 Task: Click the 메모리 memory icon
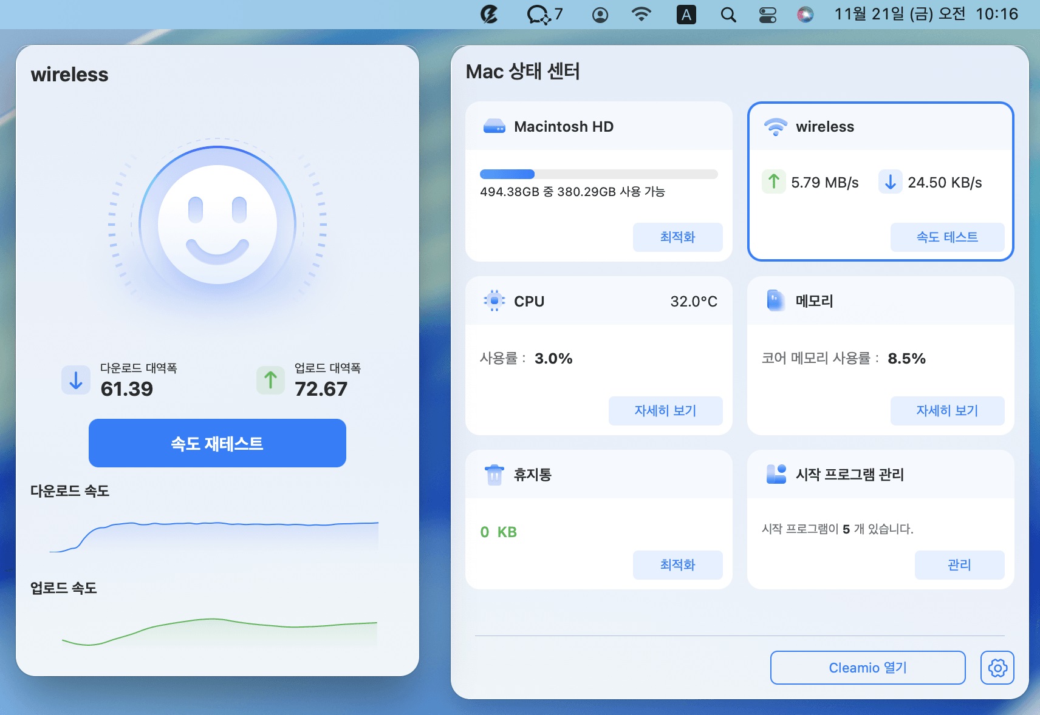(x=776, y=300)
